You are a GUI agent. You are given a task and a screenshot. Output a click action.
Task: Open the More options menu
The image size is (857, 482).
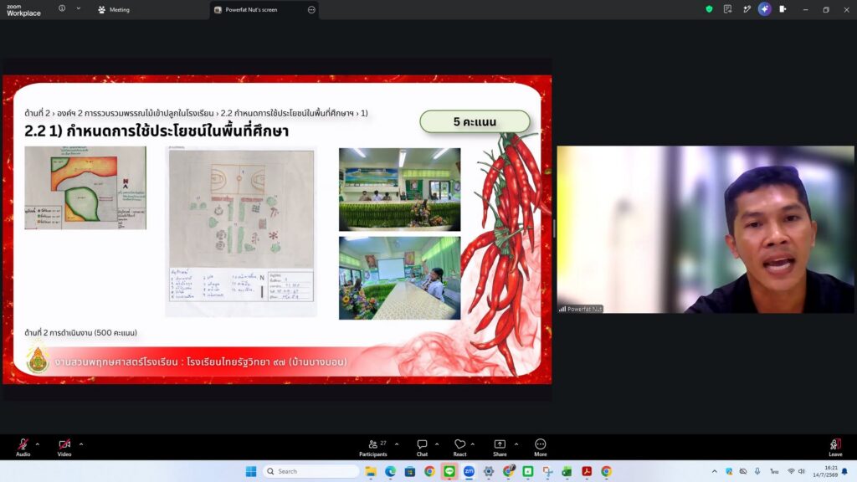click(540, 447)
